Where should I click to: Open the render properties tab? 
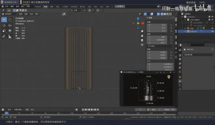point(180,55)
